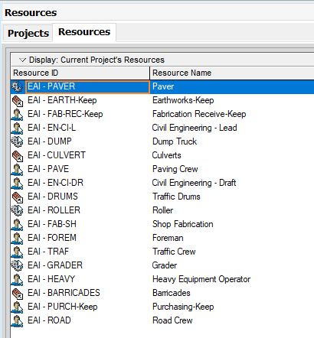Viewport: 314px width, 338px height.
Task: Click the gear icon beside EAI - PAVER
Action: point(18,86)
